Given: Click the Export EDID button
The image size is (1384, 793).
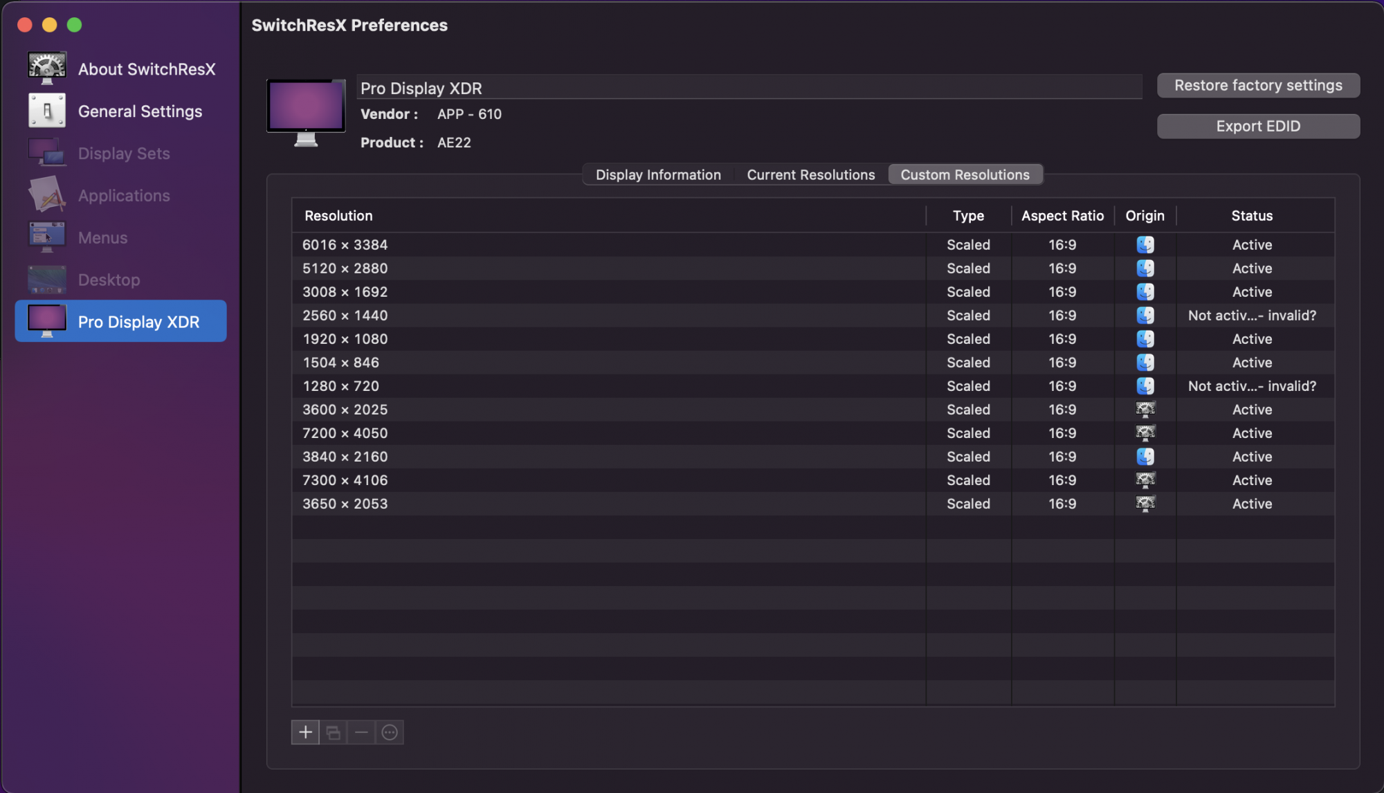Looking at the screenshot, I should pyautogui.click(x=1257, y=127).
